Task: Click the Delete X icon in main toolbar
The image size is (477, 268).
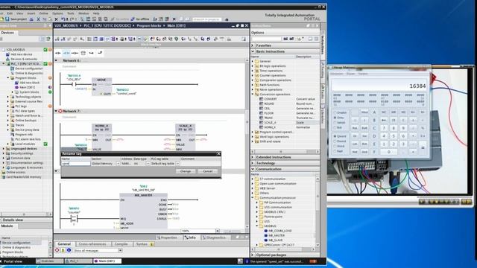Action: (x=57, y=19)
